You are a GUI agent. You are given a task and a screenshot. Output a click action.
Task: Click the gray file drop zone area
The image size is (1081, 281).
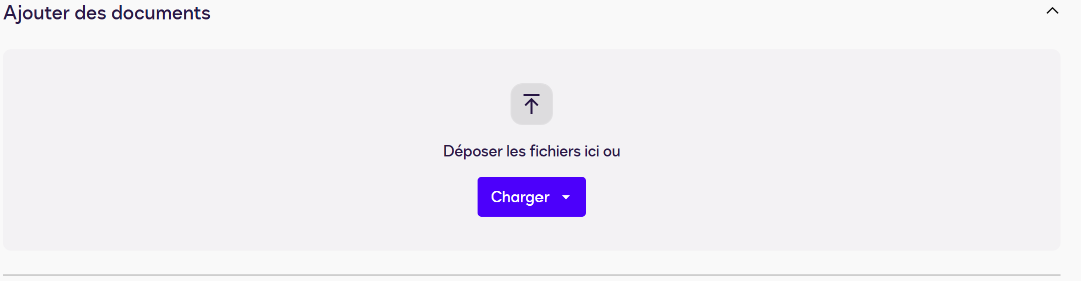pos(532,149)
